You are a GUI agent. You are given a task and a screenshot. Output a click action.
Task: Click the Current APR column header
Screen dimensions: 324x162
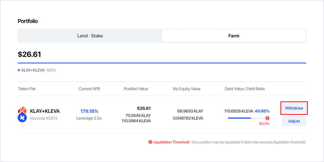pyautogui.click(x=89, y=89)
